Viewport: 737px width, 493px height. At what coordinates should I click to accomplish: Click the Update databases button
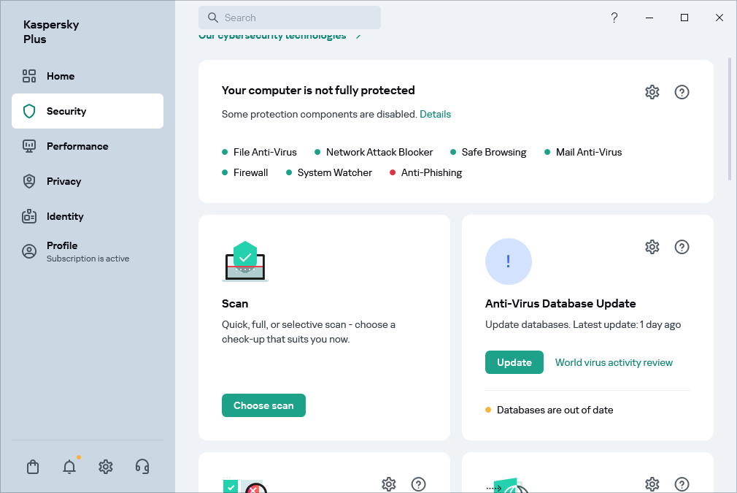point(514,362)
